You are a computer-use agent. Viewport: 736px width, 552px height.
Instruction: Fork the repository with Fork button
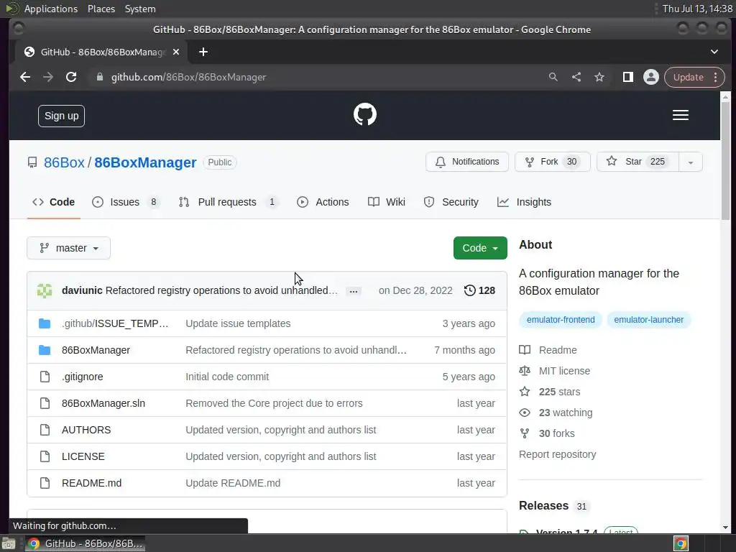click(553, 162)
